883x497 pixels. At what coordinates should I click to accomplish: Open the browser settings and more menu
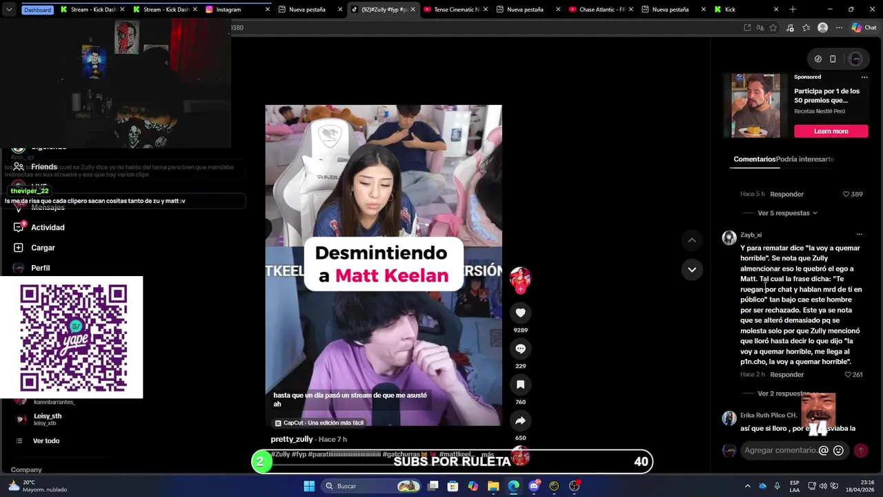(x=839, y=28)
